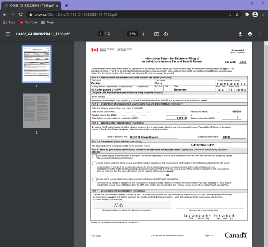Open the PDF viewer more actions menu
The image size is (268, 247).
(260, 34)
